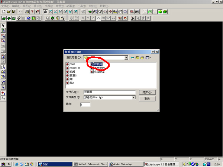
Task: Select the highlighted 样板间 file
Action: pos(96,64)
